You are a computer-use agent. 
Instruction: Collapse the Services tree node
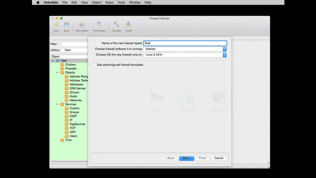coord(57,104)
